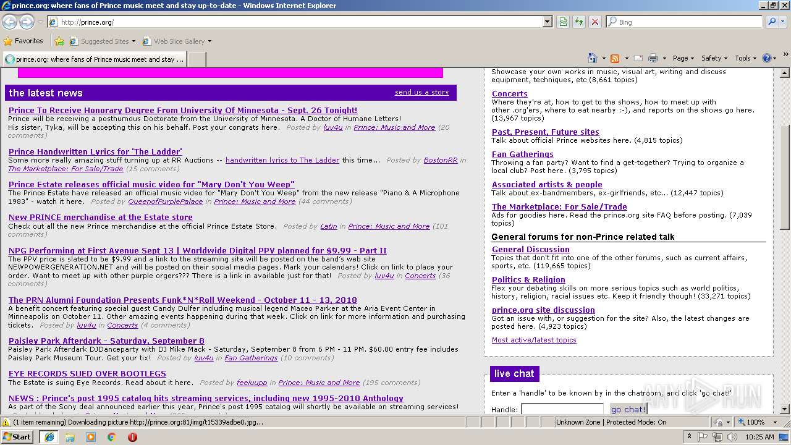Open 'EYE RECORDS SUED OVER BOOTLEGS' story

(87, 373)
